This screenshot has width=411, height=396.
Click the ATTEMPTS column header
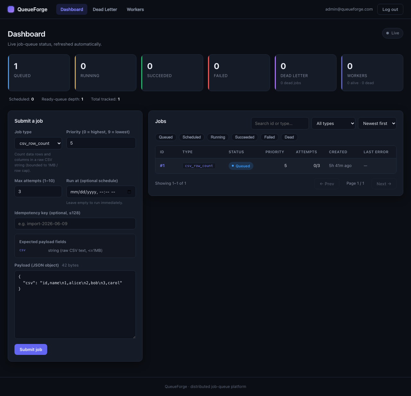click(x=306, y=152)
